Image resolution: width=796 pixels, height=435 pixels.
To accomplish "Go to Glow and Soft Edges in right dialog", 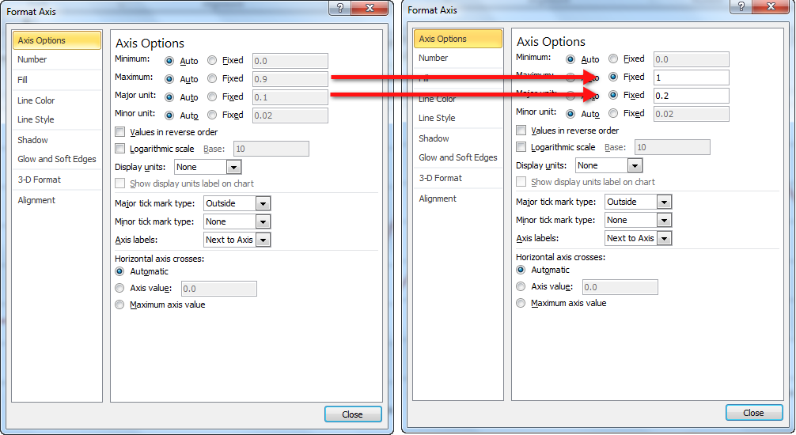I will point(458,157).
